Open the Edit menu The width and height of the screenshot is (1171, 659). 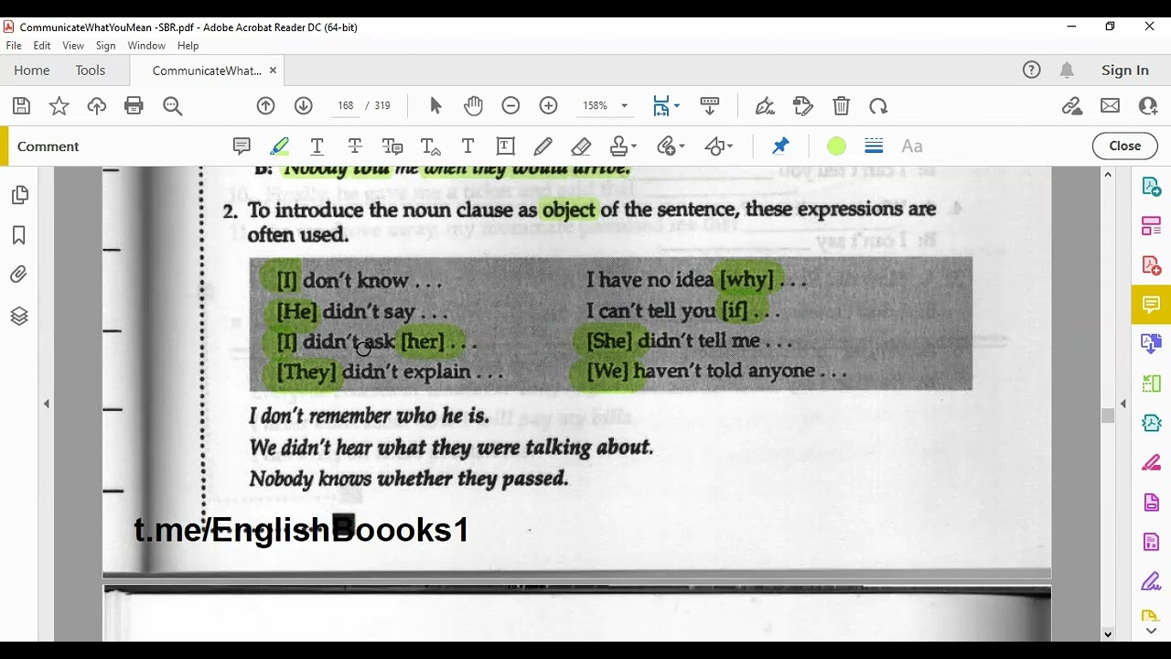click(42, 46)
